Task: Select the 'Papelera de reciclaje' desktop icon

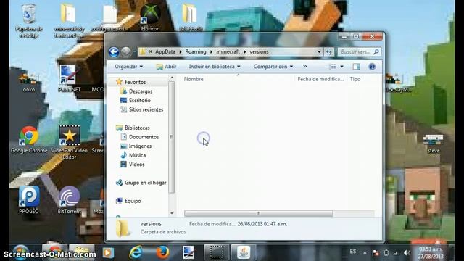Action: pos(29,21)
